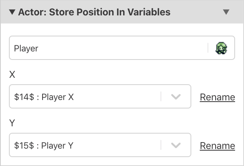Click separator line in X variable dropdown
This screenshot has width=244, height=166.
click(161, 97)
